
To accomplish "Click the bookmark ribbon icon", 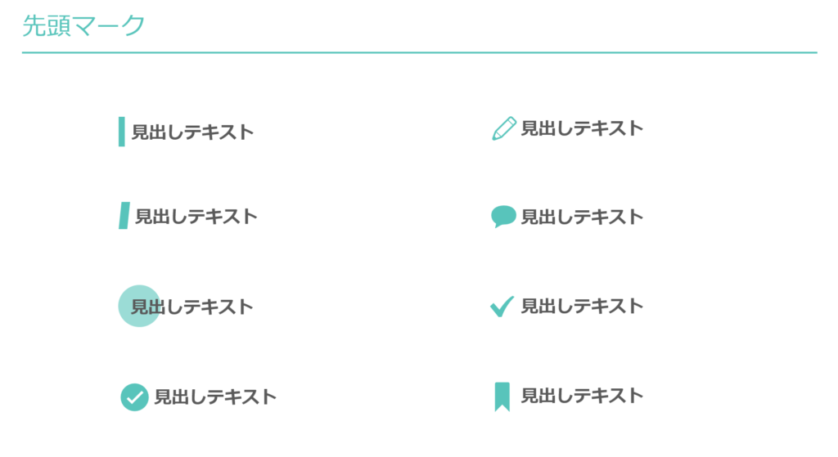I will 502,397.
